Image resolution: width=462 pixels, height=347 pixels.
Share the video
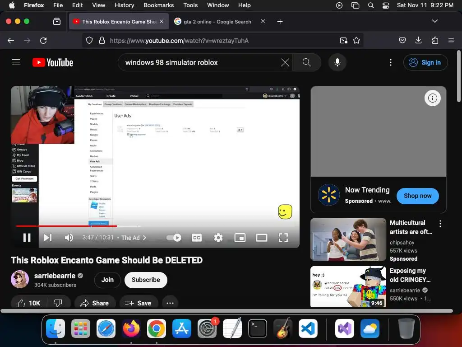pyautogui.click(x=95, y=303)
